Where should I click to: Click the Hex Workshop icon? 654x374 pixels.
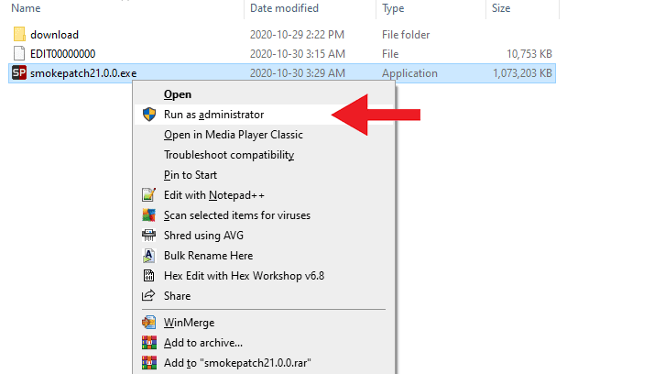[149, 276]
